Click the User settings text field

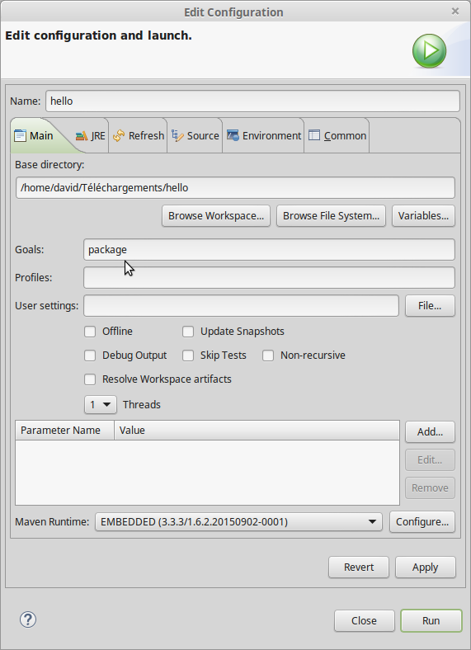242,305
